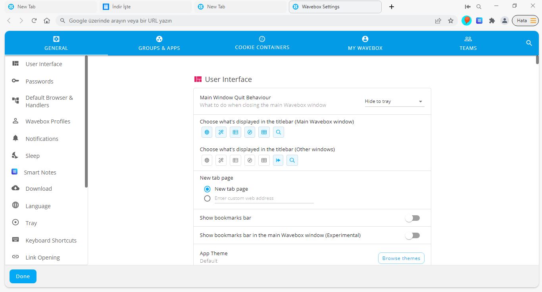Click the 'App Theme' label text
Image resolution: width=542 pixels, height=292 pixels.
point(213,254)
